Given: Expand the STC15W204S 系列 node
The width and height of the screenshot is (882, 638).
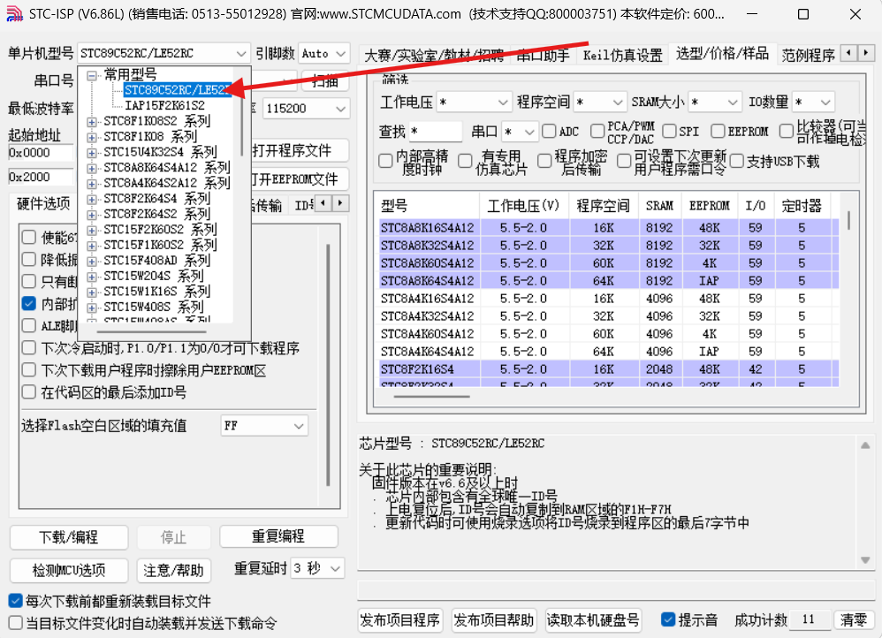Looking at the screenshot, I should 92,277.
